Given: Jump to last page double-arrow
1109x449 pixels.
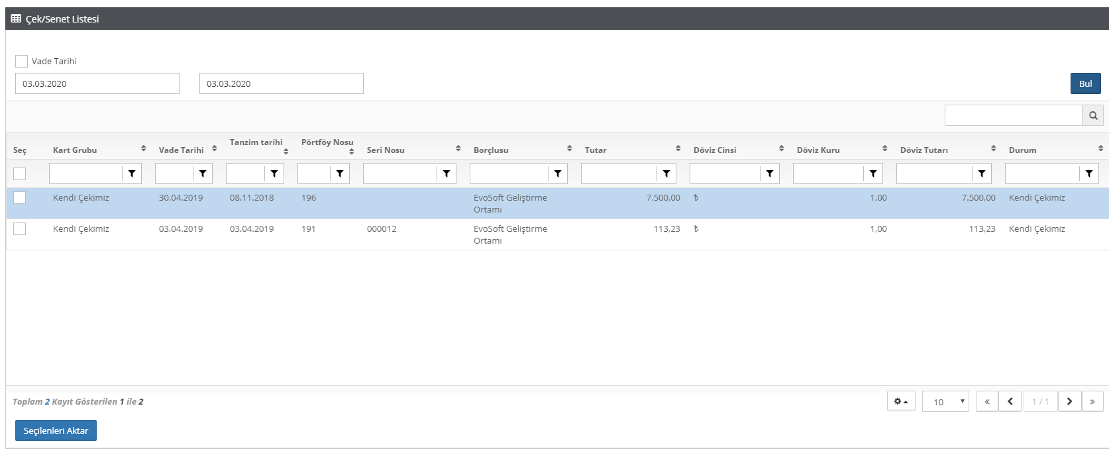Looking at the screenshot, I should (x=1092, y=401).
